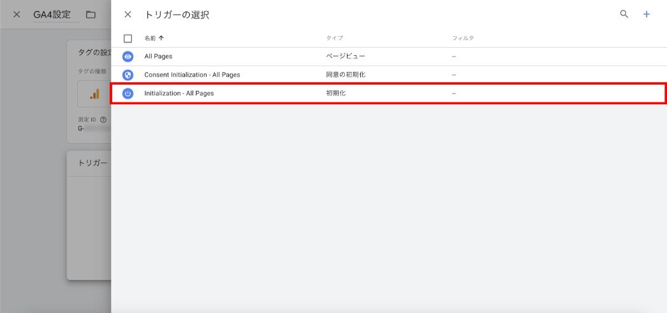Image resolution: width=667 pixels, height=313 pixels.
Task: Open search in trigger selection panel
Action: tap(624, 15)
